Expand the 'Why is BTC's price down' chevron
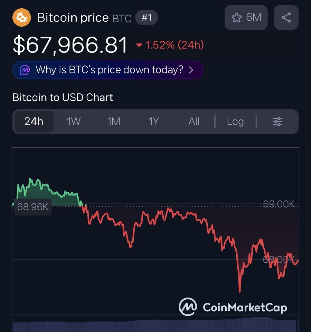Viewport: 311px width, 332px height. tap(191, 70)
